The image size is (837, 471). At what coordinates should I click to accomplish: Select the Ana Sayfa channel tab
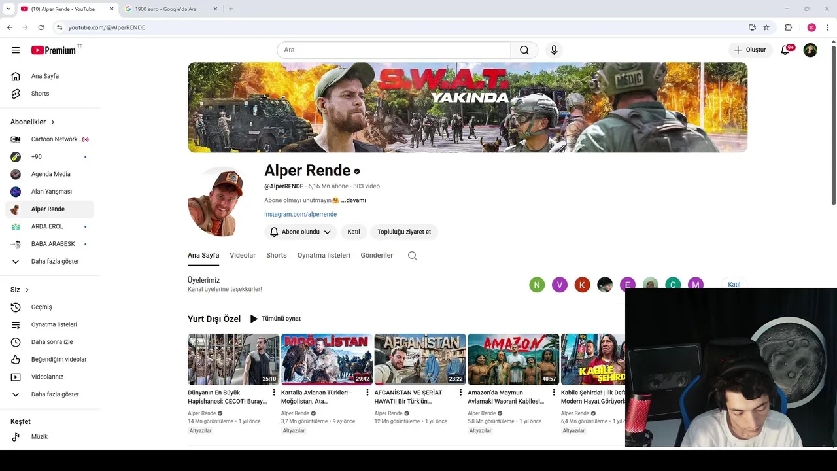coord(203,256)
